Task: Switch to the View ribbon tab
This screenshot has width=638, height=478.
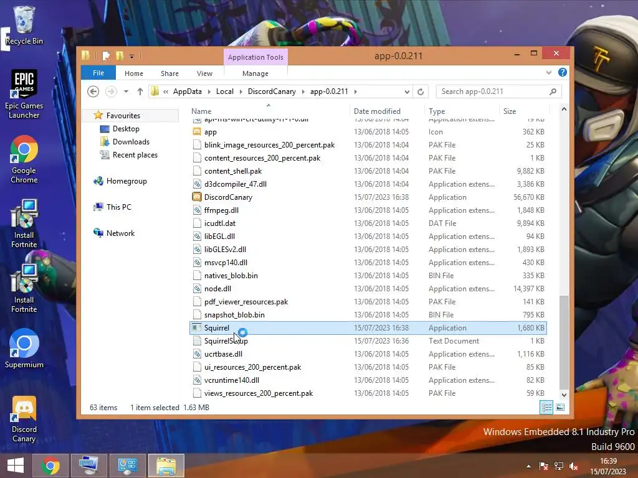Action: click(204, 73)
